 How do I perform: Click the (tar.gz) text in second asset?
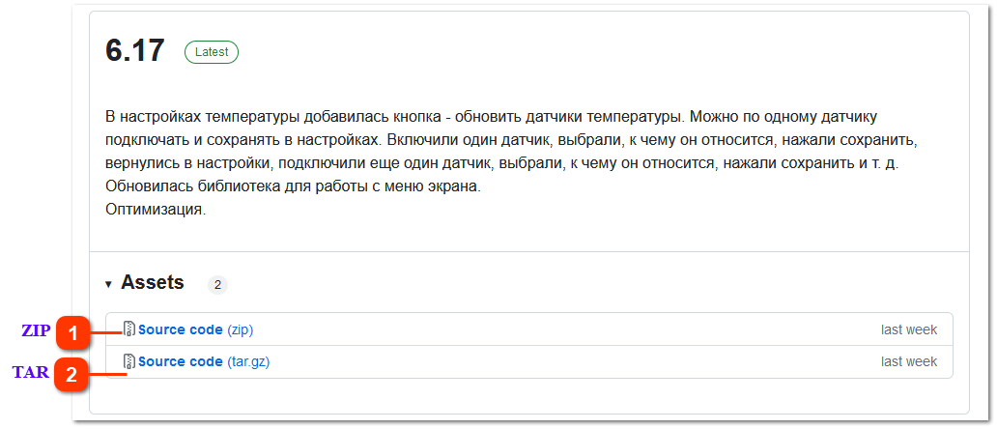[x=248, y=361]
